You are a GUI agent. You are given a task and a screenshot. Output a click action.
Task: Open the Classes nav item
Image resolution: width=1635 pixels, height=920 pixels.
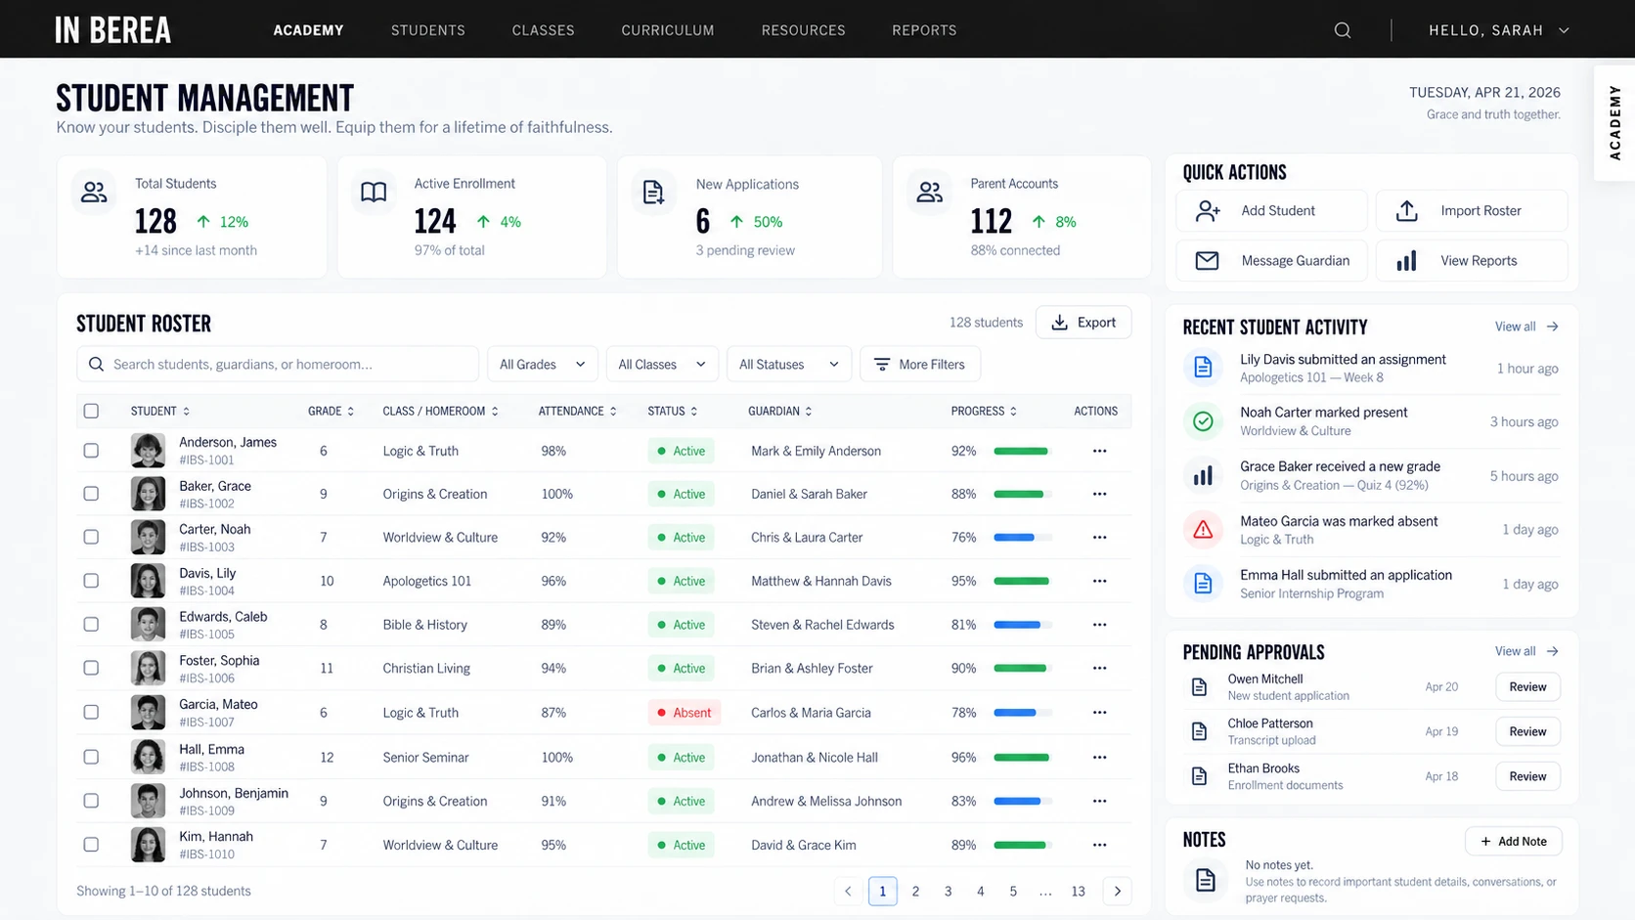[544, 30]
